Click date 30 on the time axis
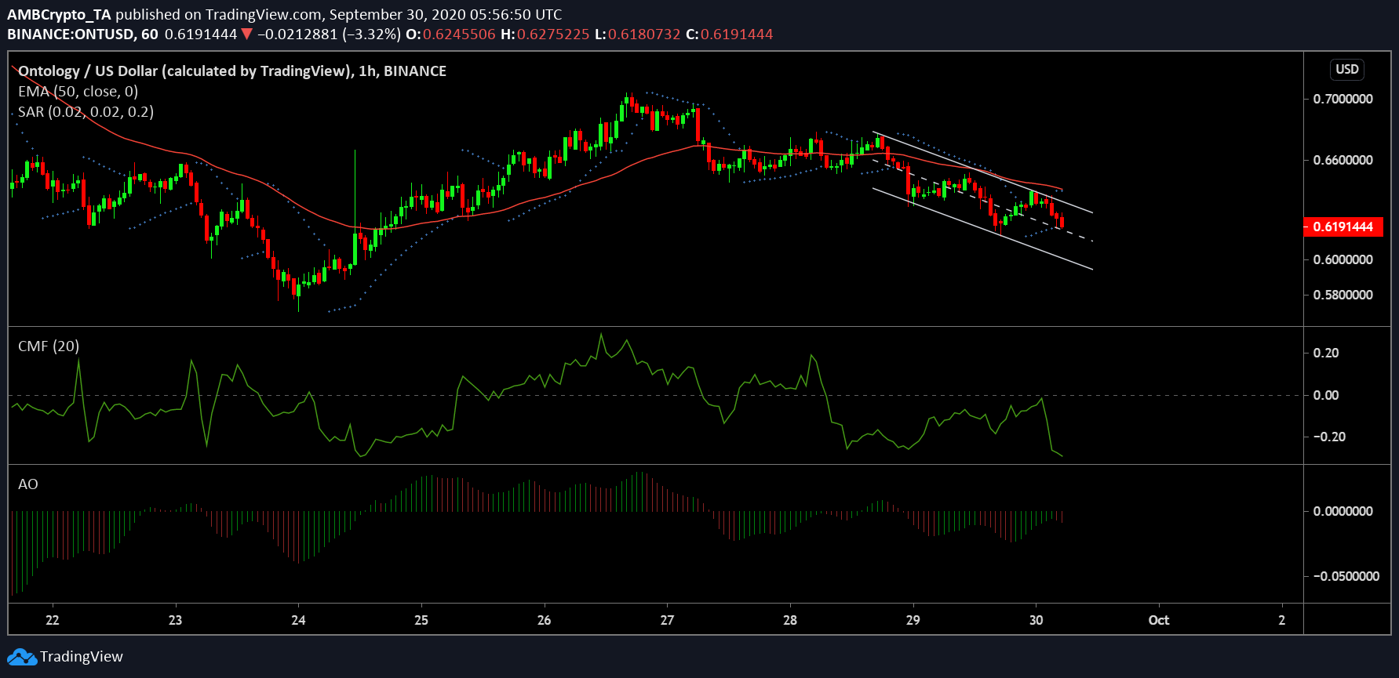 [1036, 620]
